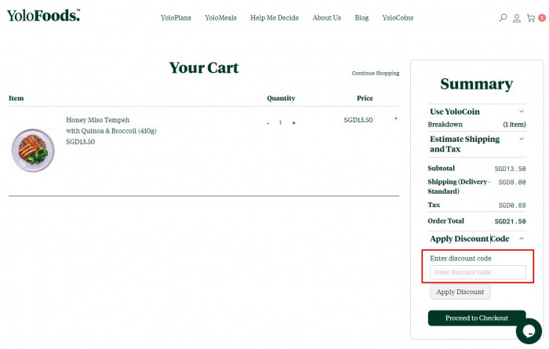This screenshot has width=549, height=349.
Task: Focus the Enter discount code field
Action: (x=478, y=272)
